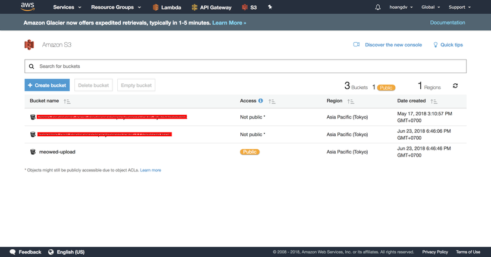
Task: Click Discover the new console
Action: [x=393, y=45]
